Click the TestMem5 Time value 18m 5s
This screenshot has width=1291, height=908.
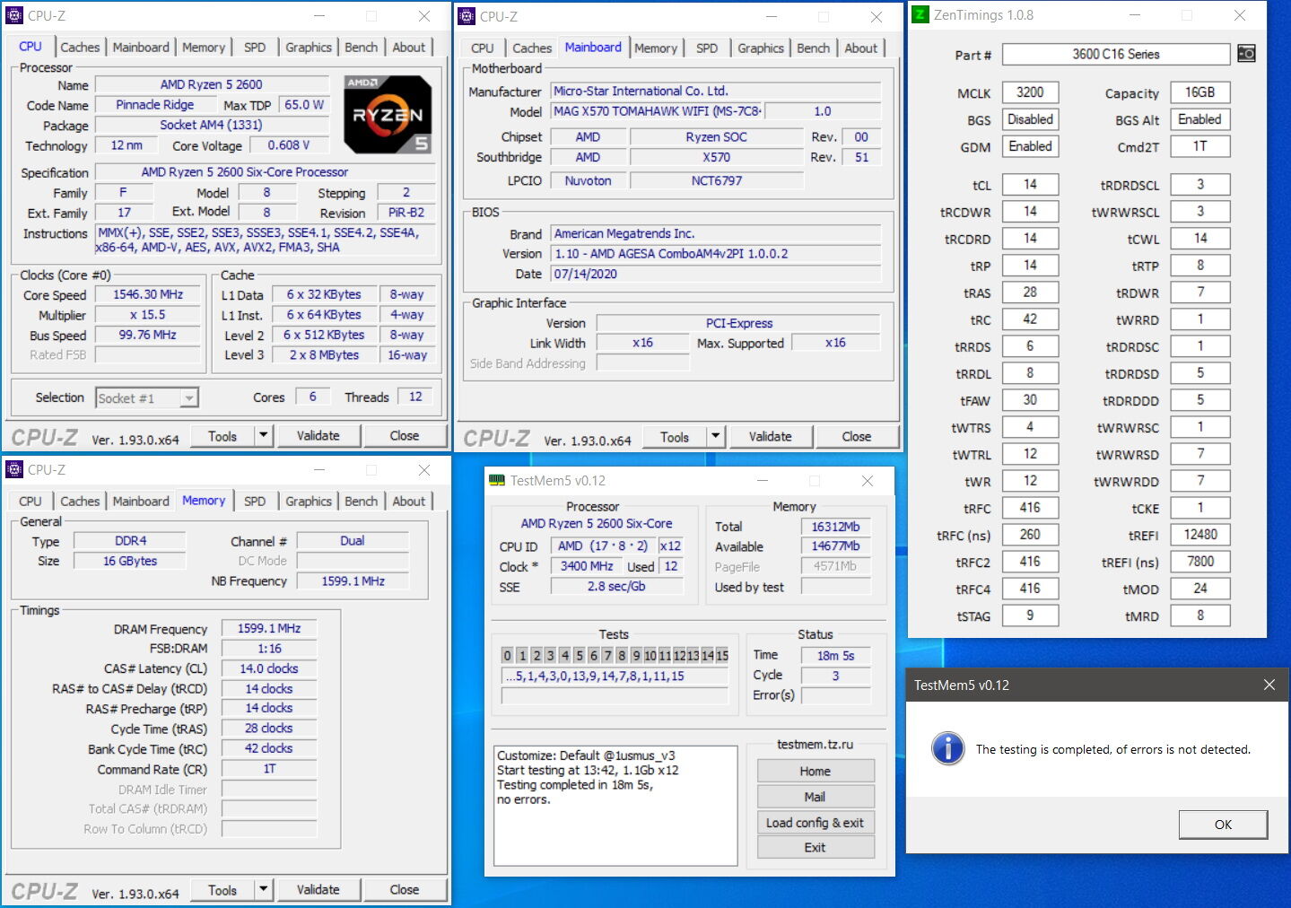(835, 656)
